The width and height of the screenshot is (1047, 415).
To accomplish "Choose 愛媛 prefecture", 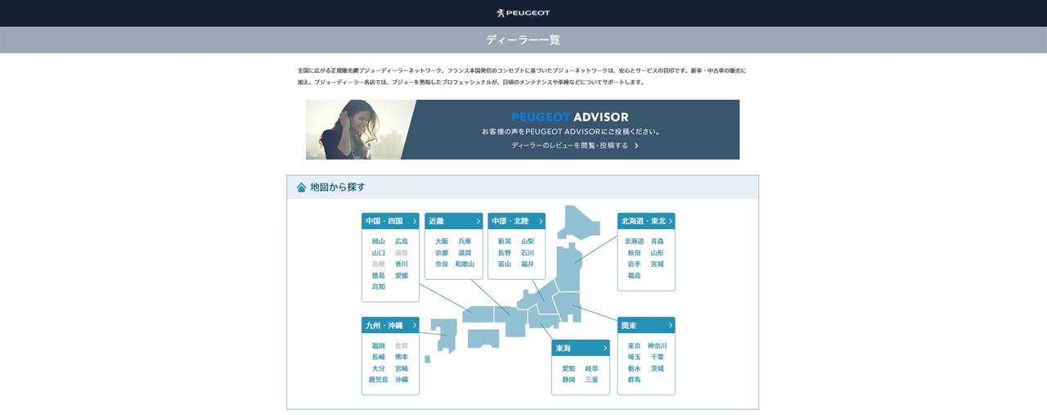I will 401,276.
